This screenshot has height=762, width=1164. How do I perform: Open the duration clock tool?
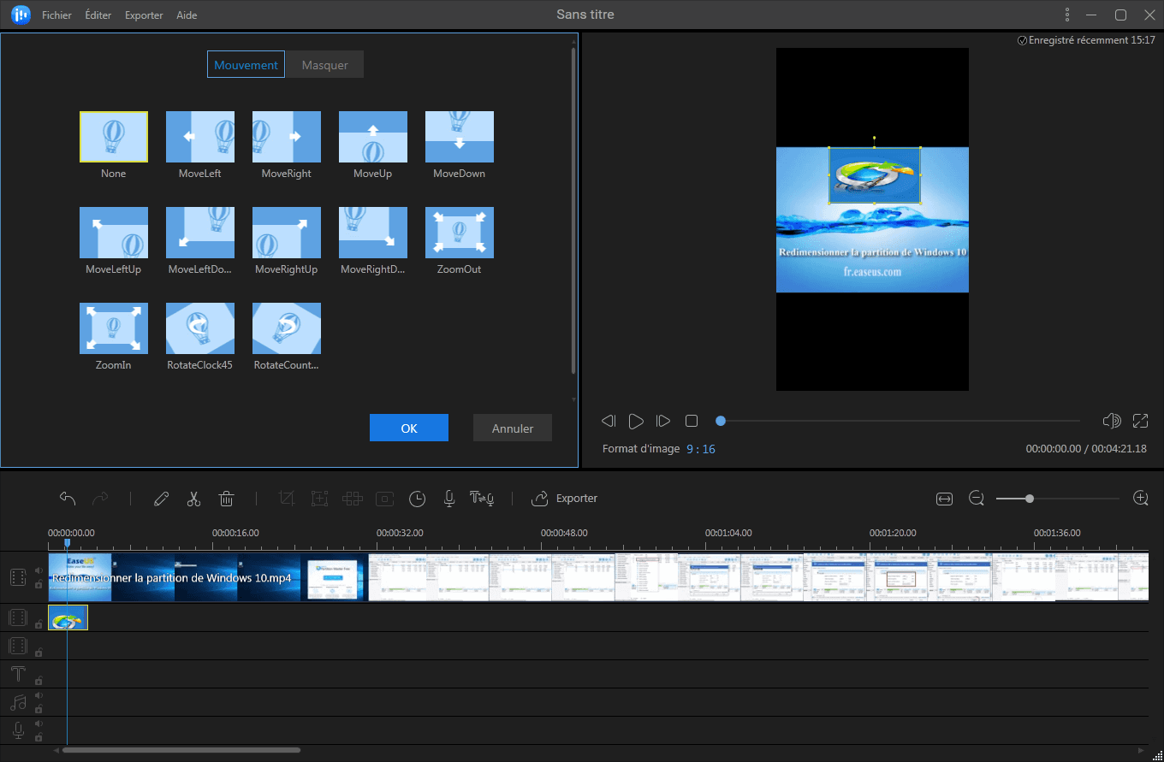point(417,499)
